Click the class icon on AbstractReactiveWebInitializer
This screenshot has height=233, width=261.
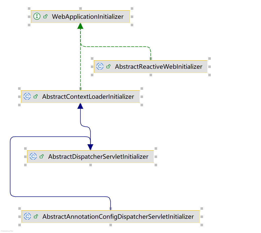point(100,66)
